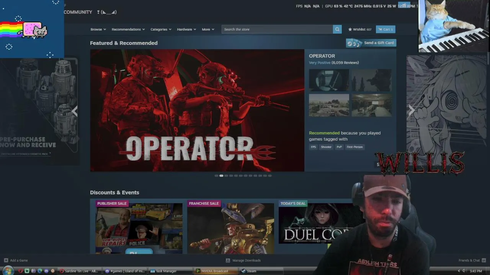View second OPERATOR screenshot thumbnail
490x275 pixels.
(371, 80)
